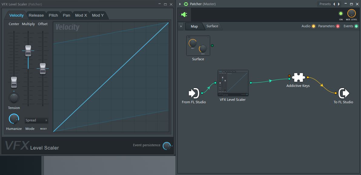The height and width of the screenshot is (175, 361).
Task: Switch to the Map tab
Action: click(194, 26)
